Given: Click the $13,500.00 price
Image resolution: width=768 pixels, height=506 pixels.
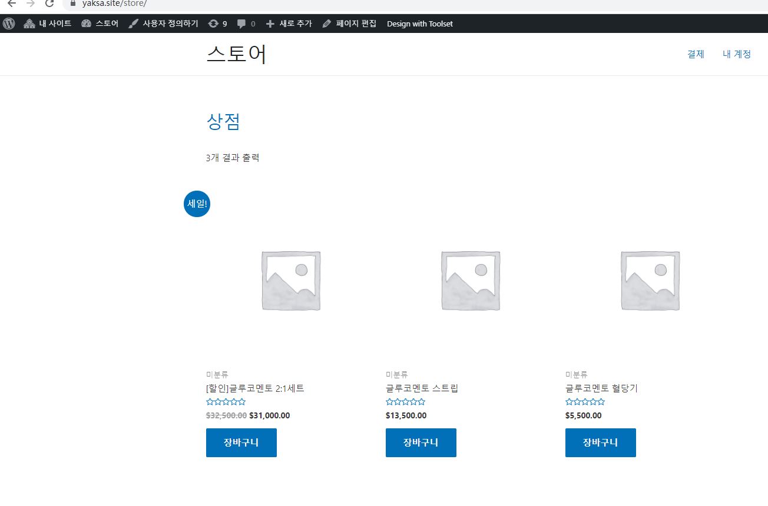Looking at the screenshot, I should pyautogui.click(x=406, y=415).
